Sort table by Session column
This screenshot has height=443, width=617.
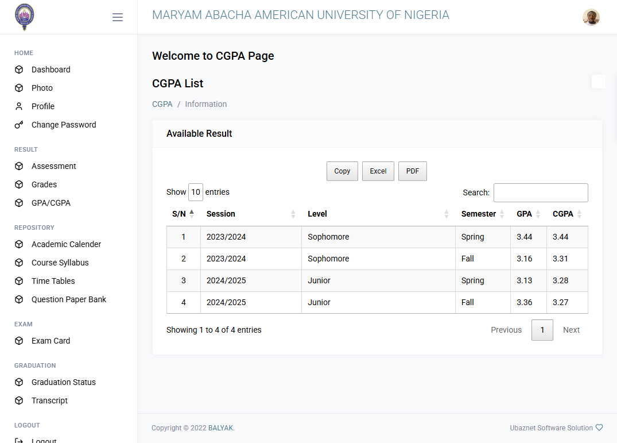pyautogui.click(x=251, y=214)
